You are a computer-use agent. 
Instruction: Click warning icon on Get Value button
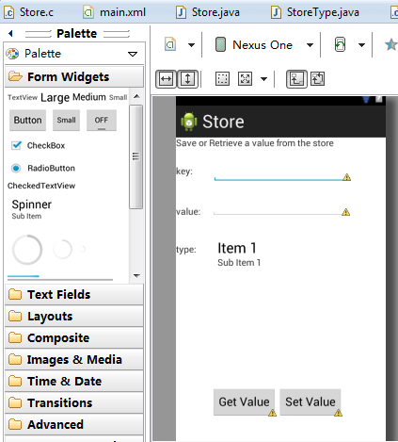(272, 413)
